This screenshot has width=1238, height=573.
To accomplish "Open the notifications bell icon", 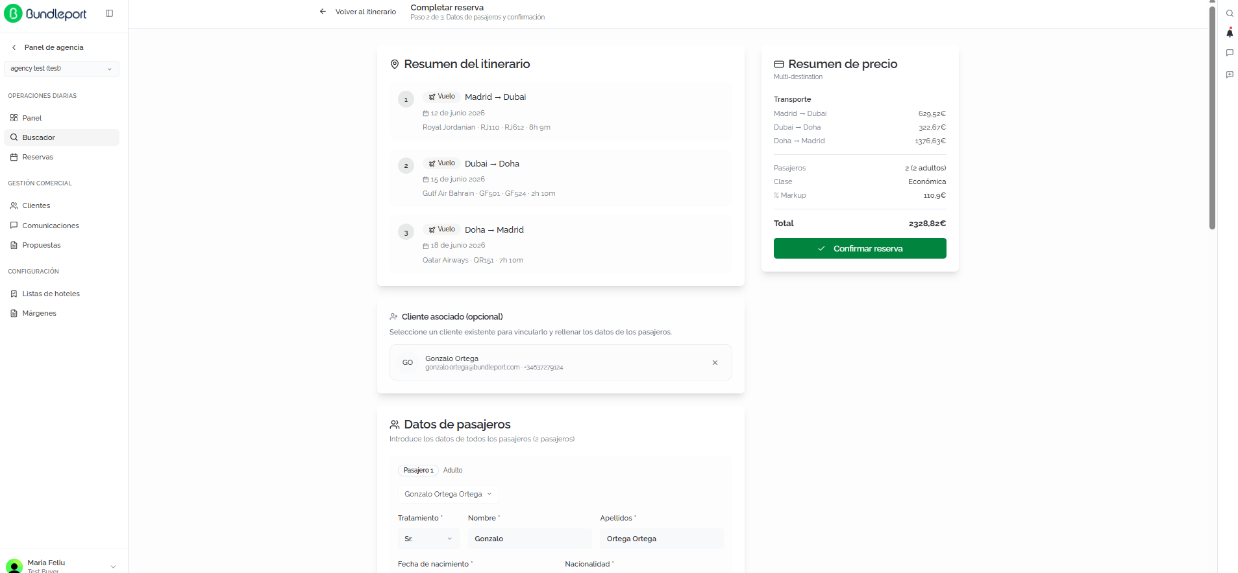I will 1230,33.
